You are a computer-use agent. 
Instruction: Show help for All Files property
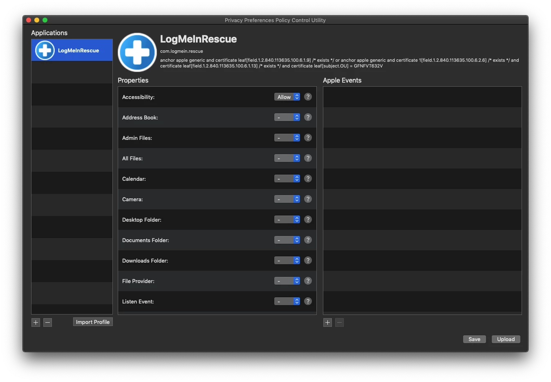[x=308, y=158]
